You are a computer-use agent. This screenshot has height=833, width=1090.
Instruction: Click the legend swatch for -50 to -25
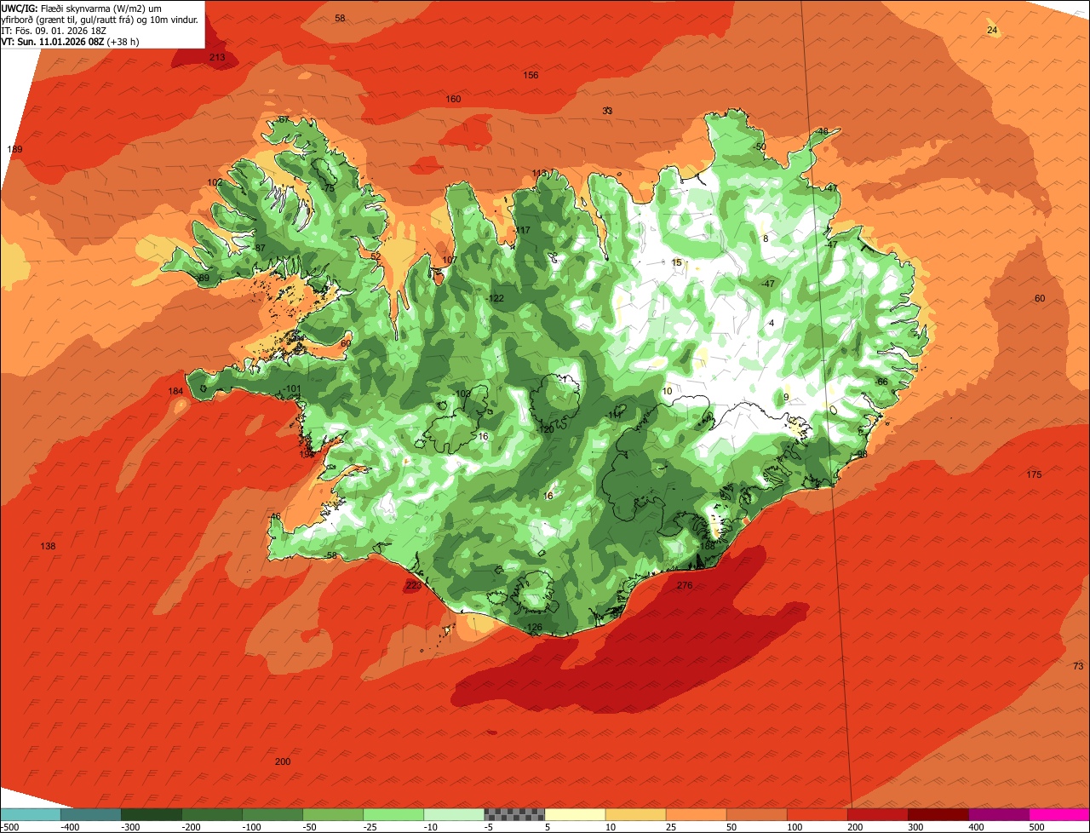pyautogui.click(x=332, y=814)
